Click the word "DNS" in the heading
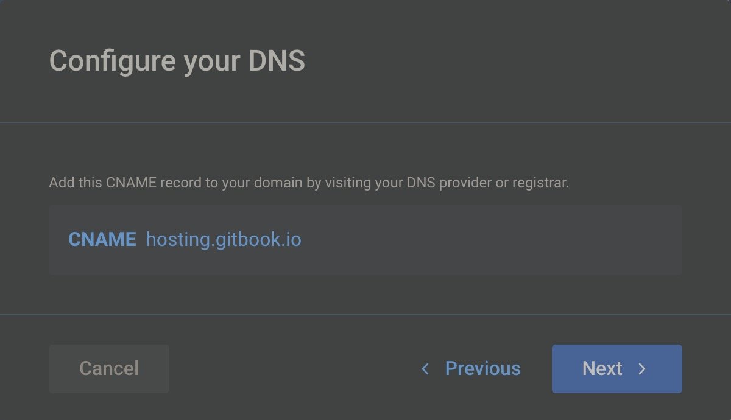 277,61
